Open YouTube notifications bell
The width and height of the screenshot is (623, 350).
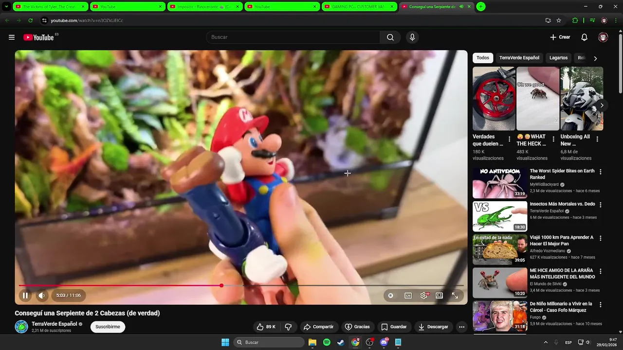585,37
